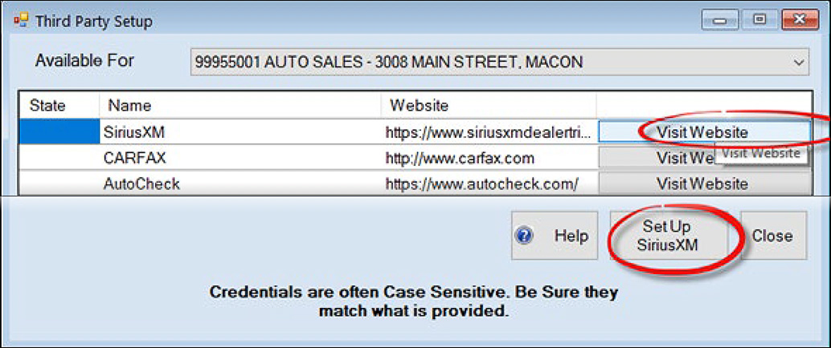
Task: Click the Close button
Action: (772, 236)
